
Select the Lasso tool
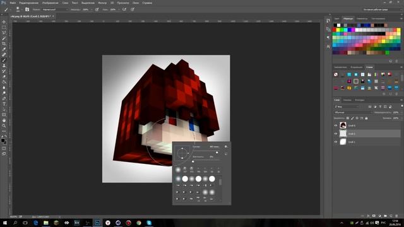(x=4, y=33)
